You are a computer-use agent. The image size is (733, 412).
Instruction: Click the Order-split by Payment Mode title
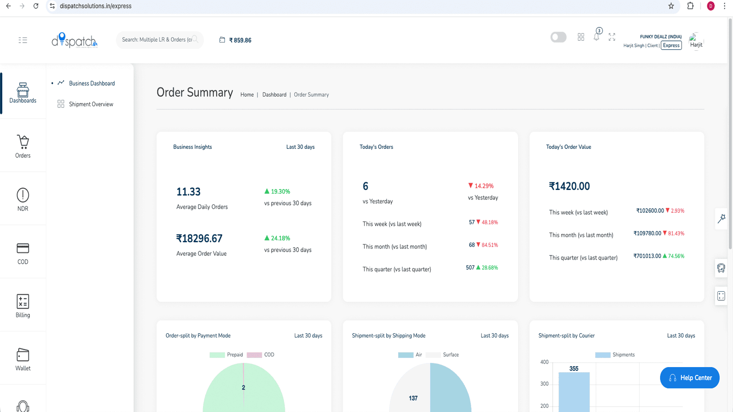tap(198, 336)
